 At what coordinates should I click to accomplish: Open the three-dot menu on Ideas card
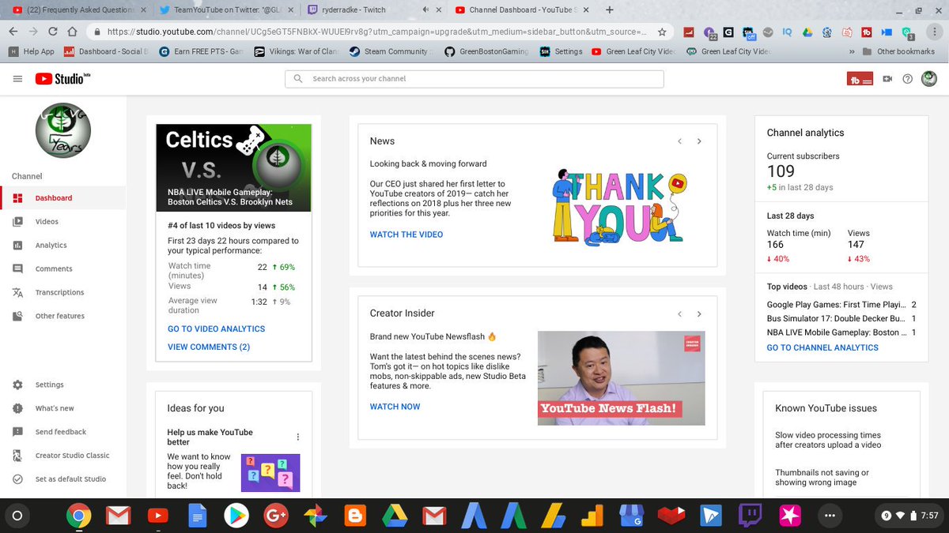[x=298, y=437]
